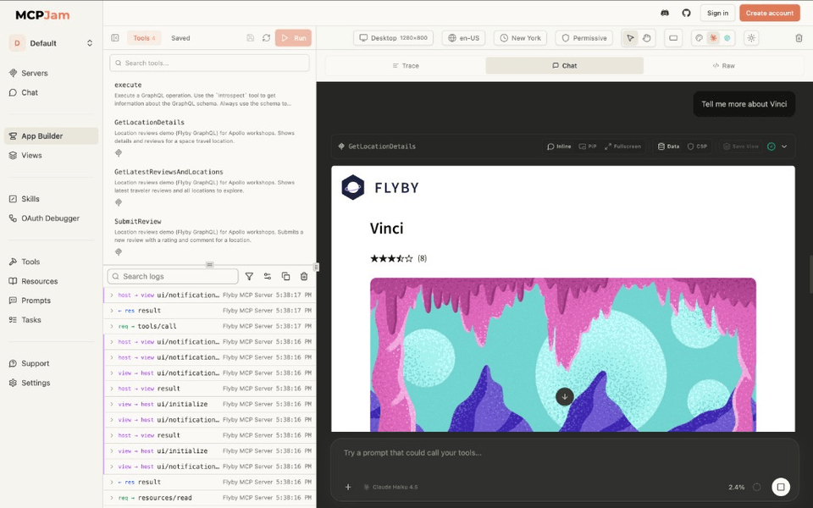Click the Discord icon in header

click(666, 13)
